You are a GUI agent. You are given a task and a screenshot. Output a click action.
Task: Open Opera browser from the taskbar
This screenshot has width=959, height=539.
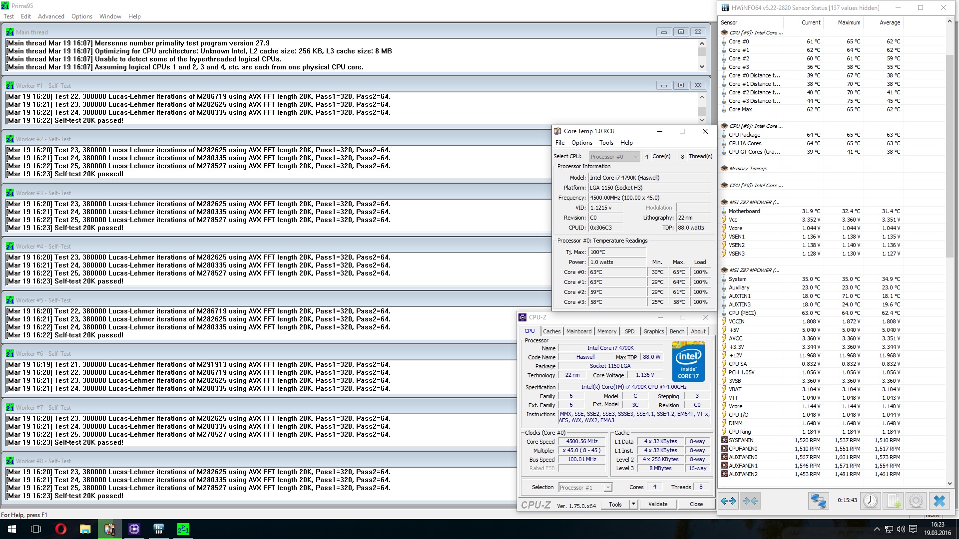60,529
